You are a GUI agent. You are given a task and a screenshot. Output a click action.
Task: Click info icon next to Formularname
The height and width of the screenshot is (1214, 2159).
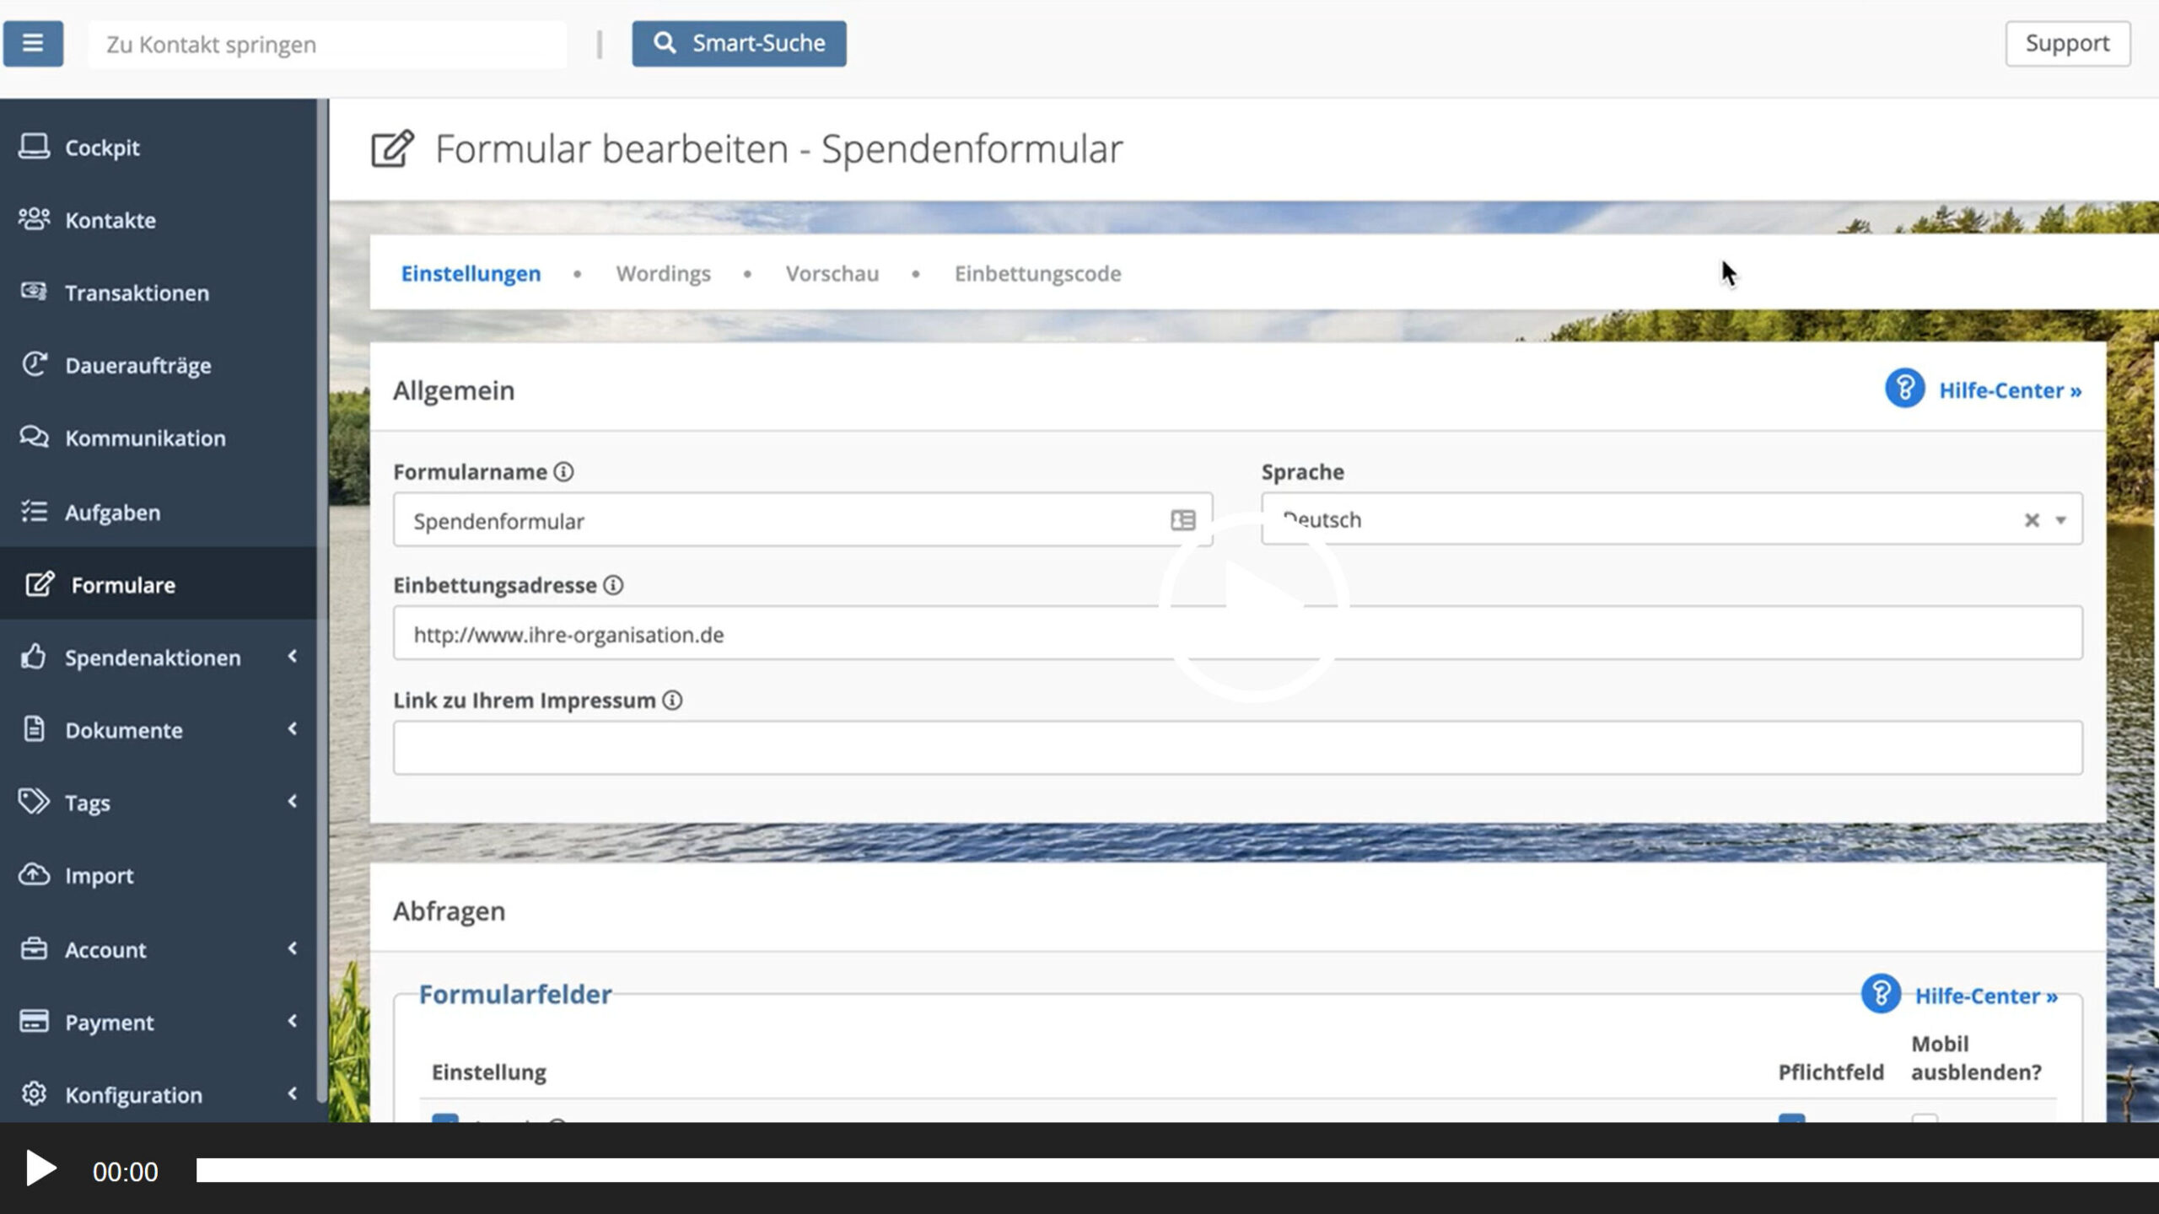[563, 472]
